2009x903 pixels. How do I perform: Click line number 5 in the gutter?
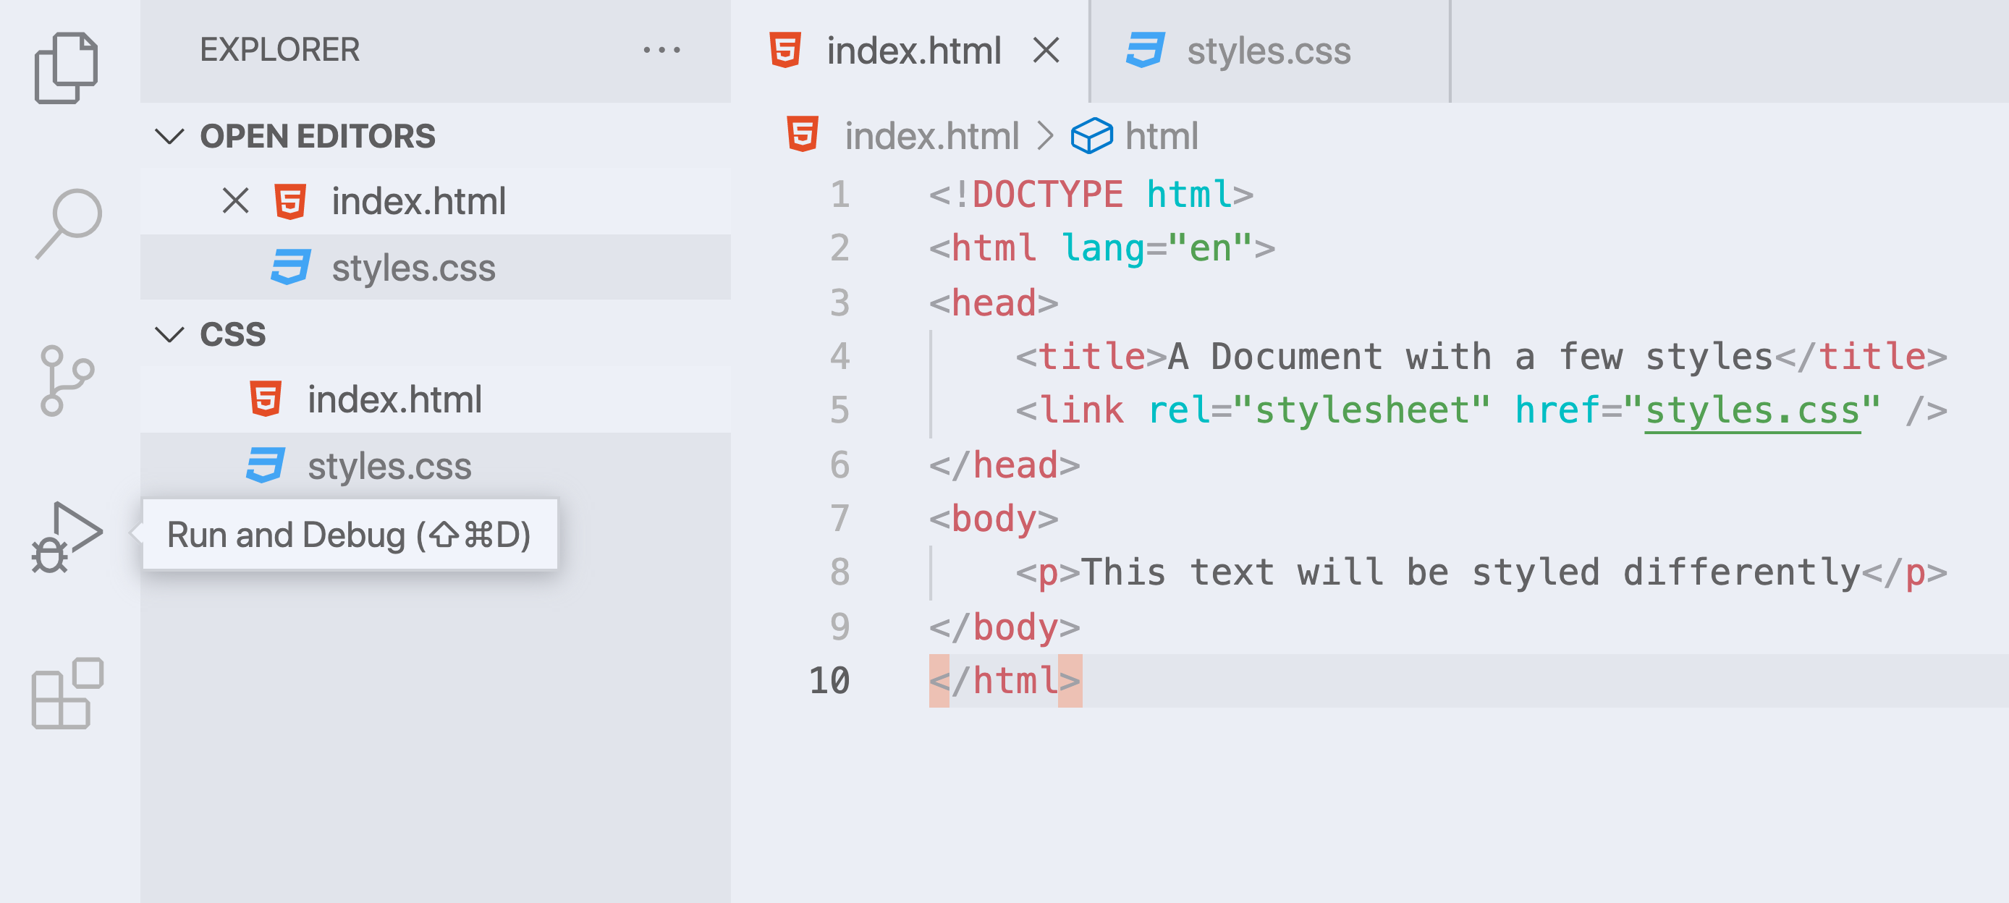pos(839,410)
